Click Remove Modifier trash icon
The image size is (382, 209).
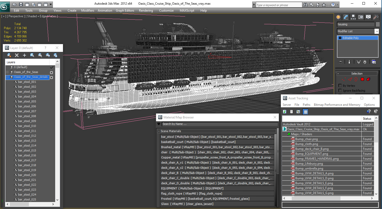click(x=365, y=62)
